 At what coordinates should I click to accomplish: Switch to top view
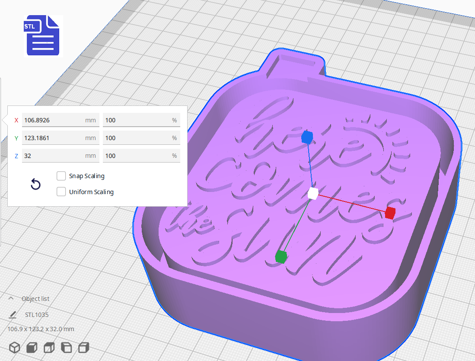(48, 347)
